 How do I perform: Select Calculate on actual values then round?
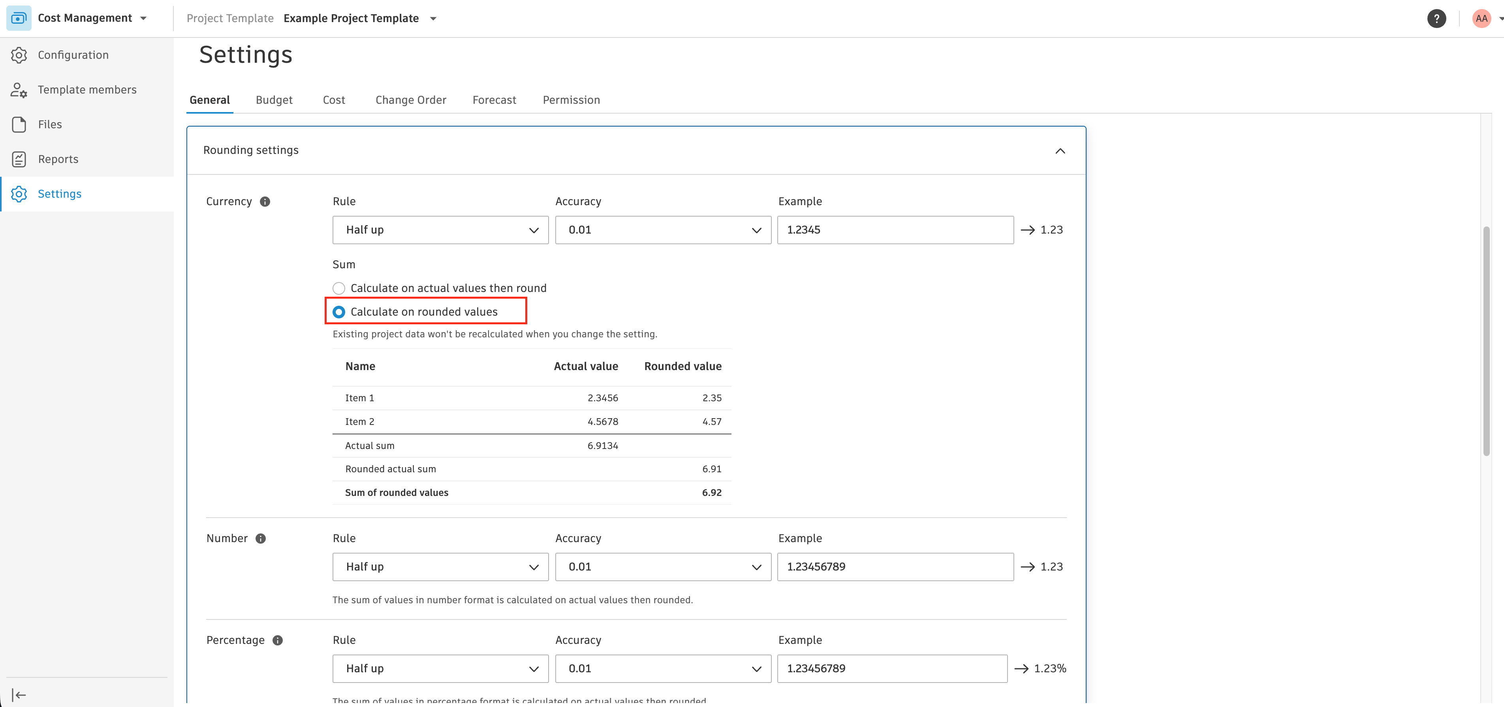[339, 288]
